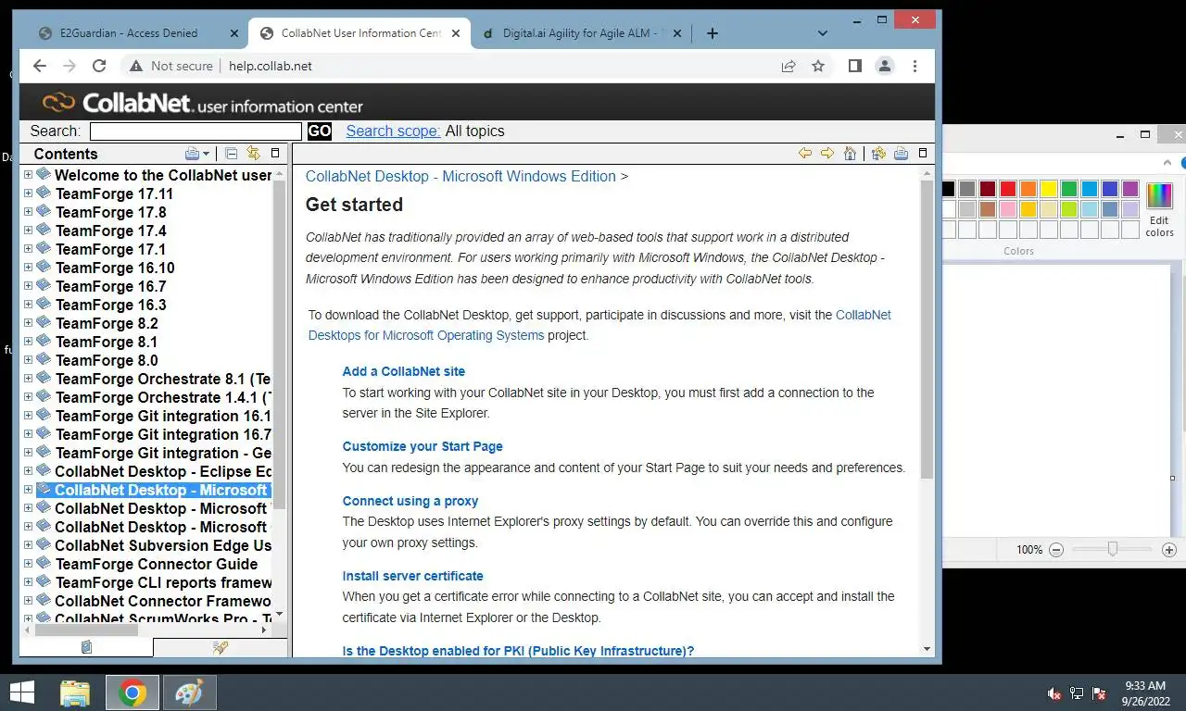Image resolution: width=1186 pixels, height=711 pixels.
Task: Click the Chrome back arrow button
Action: [x=39, y=66]
